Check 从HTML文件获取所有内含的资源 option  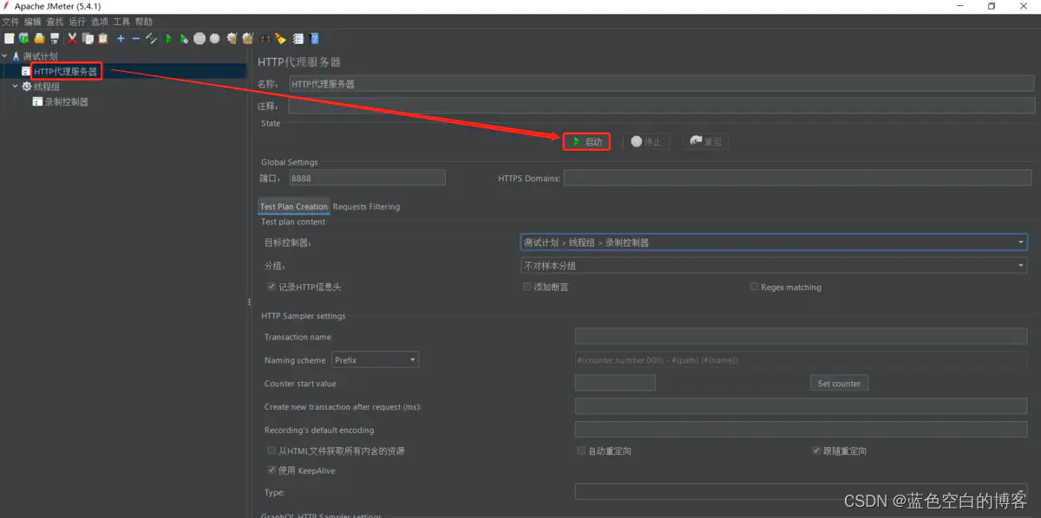point(272,450)
